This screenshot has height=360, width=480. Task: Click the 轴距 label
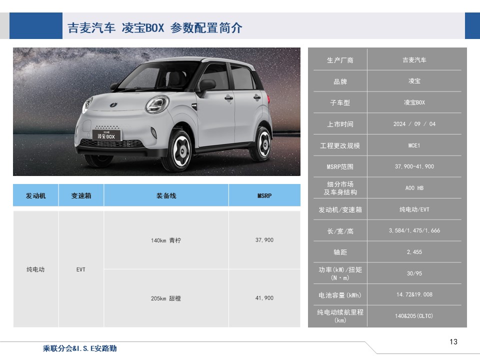(340, 252)
